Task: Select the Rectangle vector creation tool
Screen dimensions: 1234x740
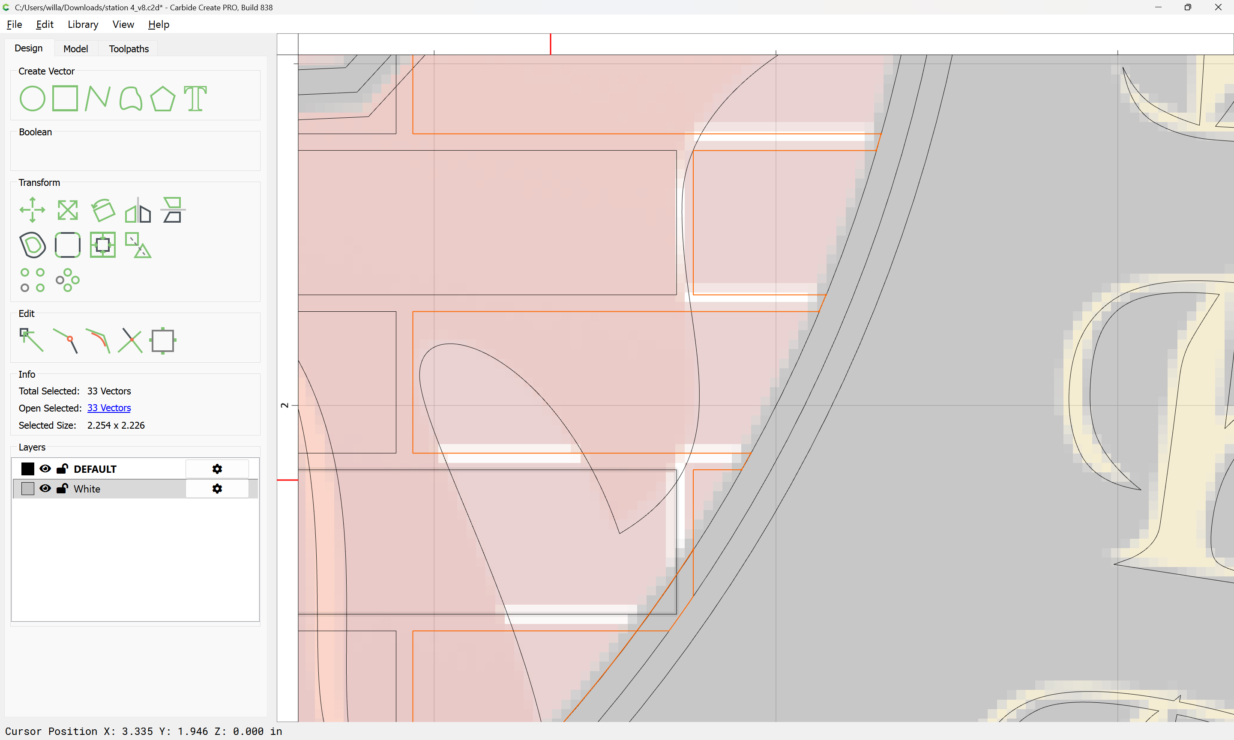Action: 65,98
